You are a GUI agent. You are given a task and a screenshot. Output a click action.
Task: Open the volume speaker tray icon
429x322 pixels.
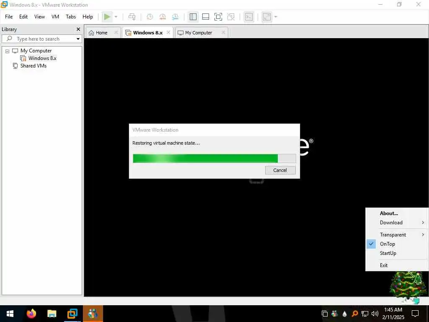(375, 314)
